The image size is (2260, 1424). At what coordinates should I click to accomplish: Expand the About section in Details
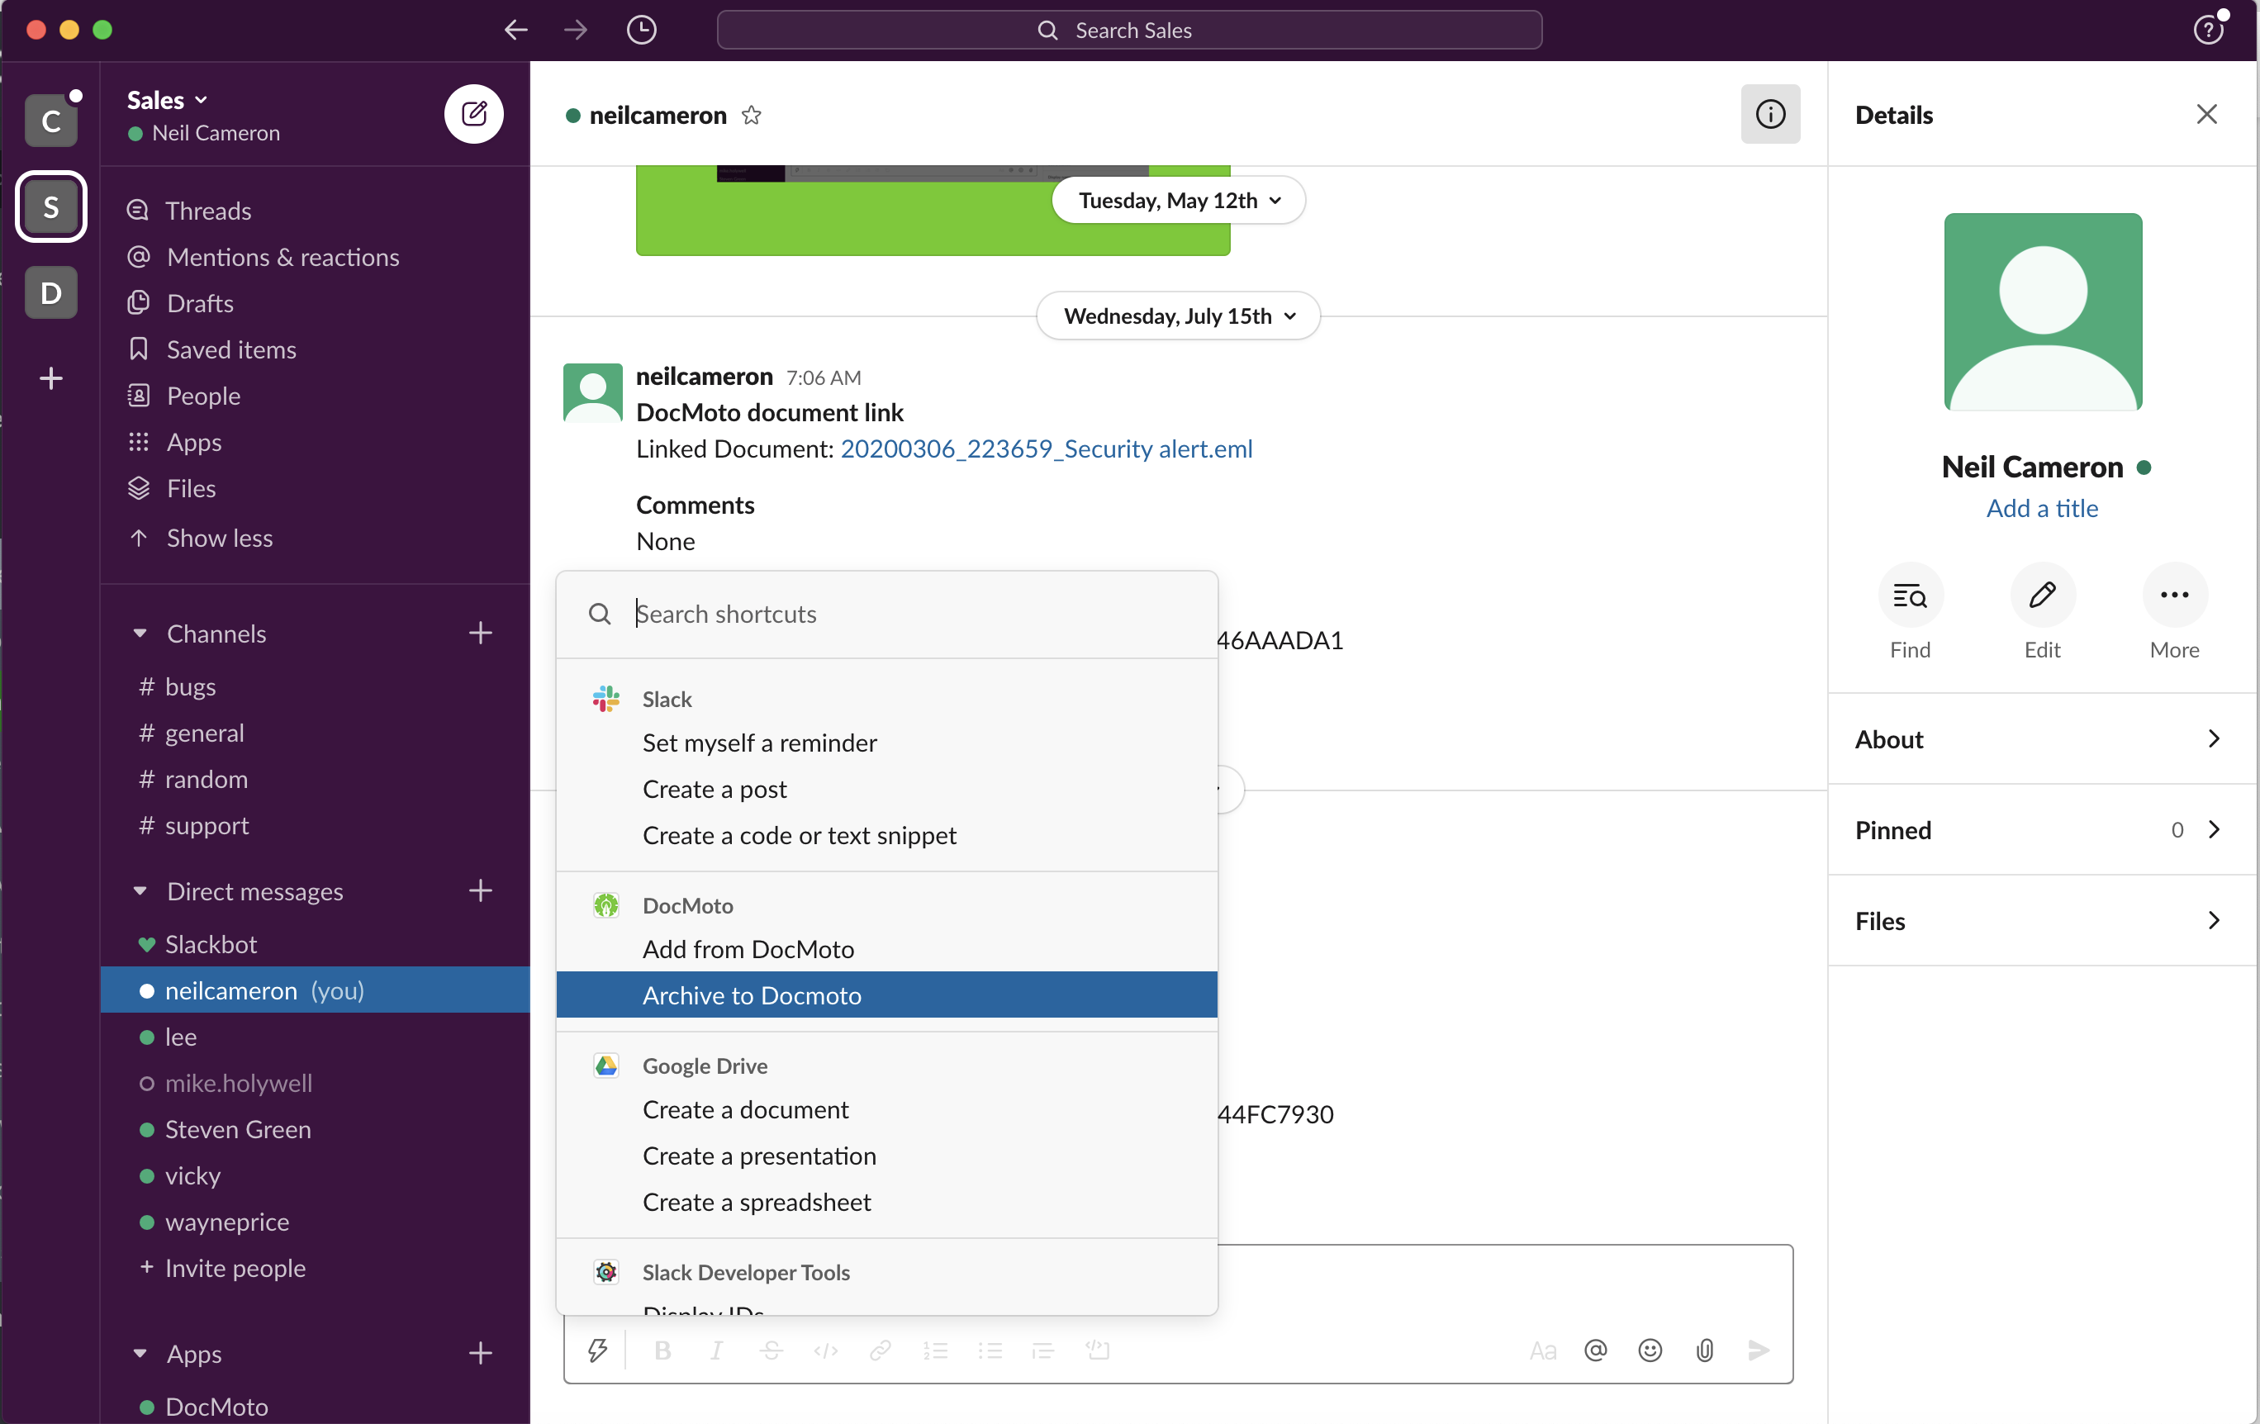coord(2040,738)
